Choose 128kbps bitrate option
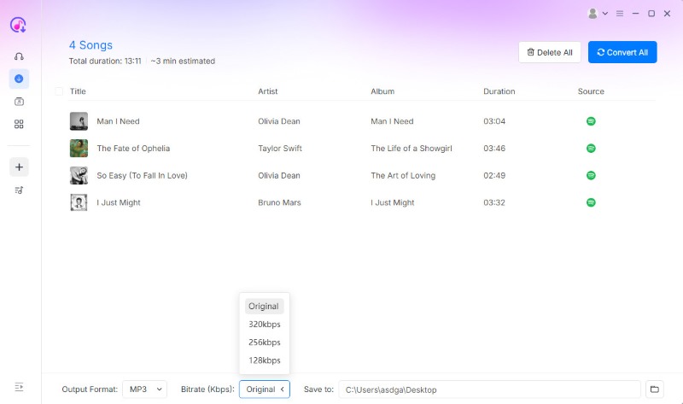The width and height of the screenshot is (683, 404). 264,360
